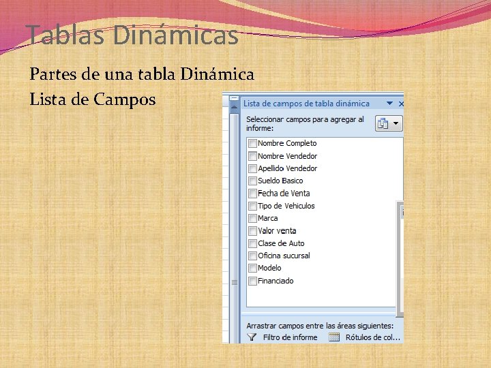Viewport: 491px width, 368px height.
Task: Check the Tipo de Vehiculos field
Action: point(252,206)
